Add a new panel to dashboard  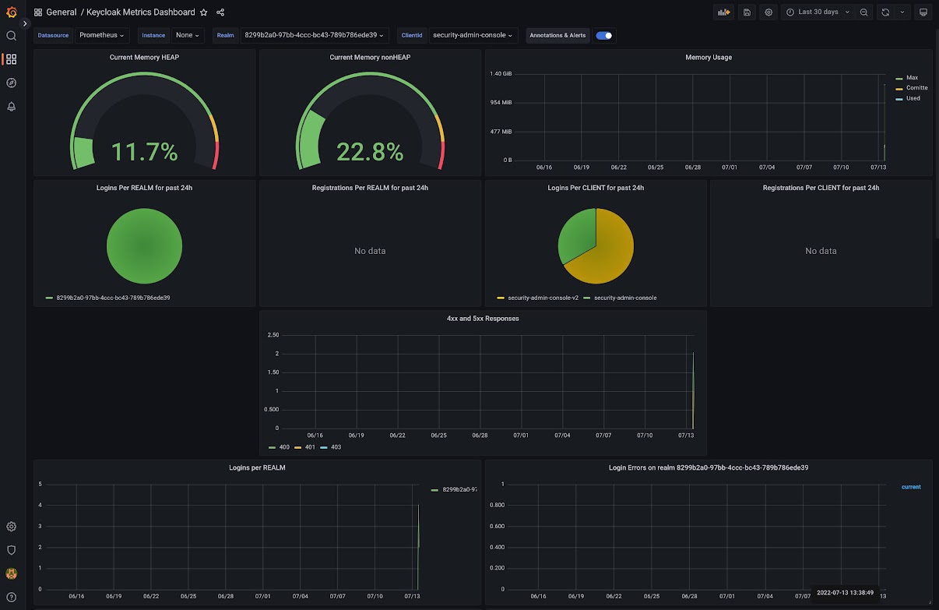click(x=725, y=12)
